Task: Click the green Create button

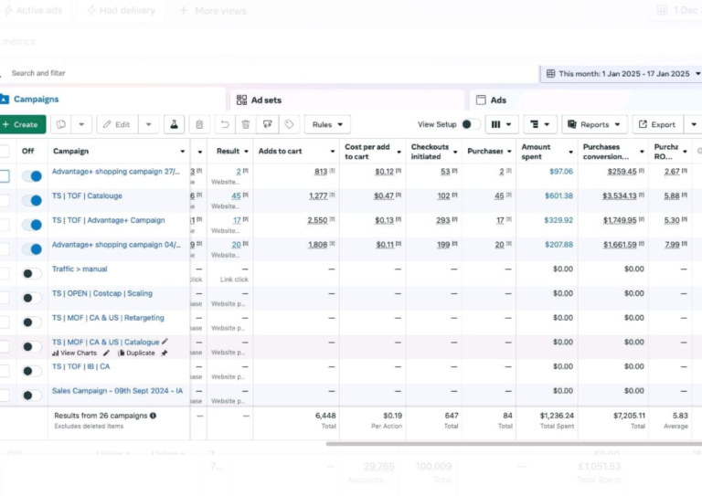Action: [x=22, y=124]
